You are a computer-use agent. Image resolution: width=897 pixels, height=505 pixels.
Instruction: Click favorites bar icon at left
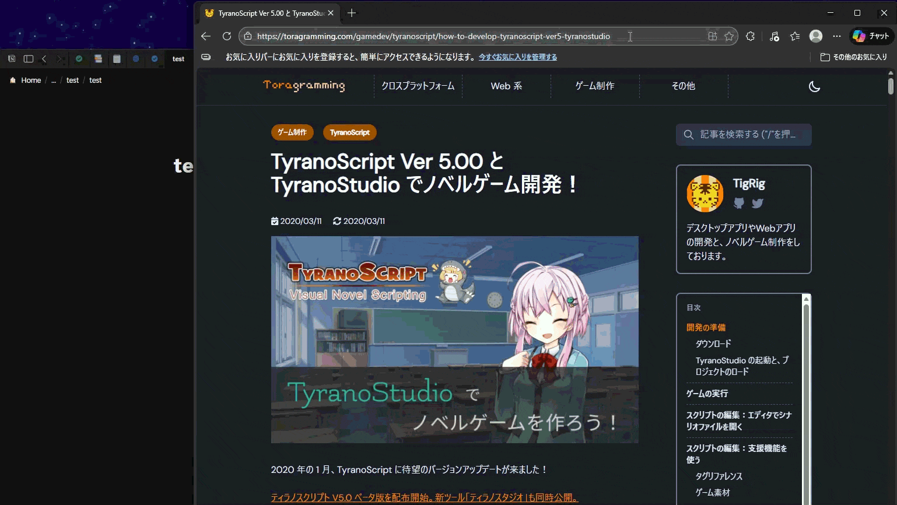[206, 57]
